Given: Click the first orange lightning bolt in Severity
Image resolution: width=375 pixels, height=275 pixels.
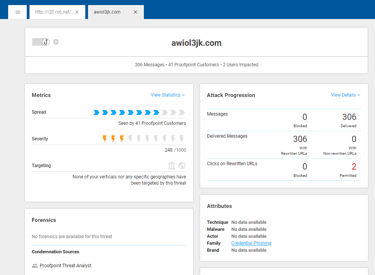Looking at the screenshot, I should (104, 138).
